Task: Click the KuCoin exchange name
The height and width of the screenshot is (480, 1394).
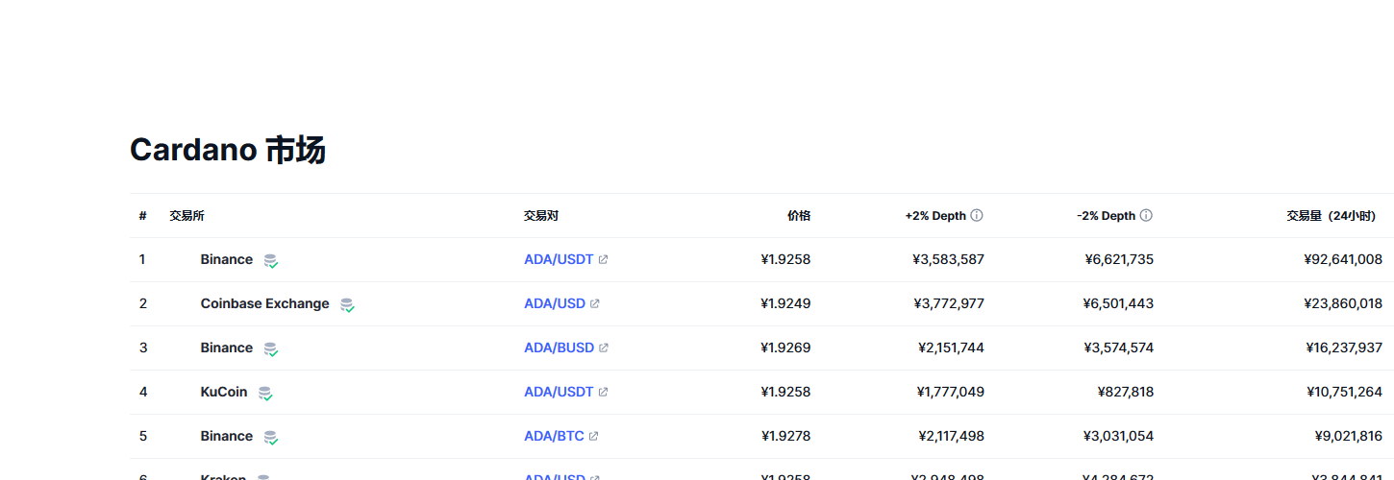Action: tap(224, 392)
